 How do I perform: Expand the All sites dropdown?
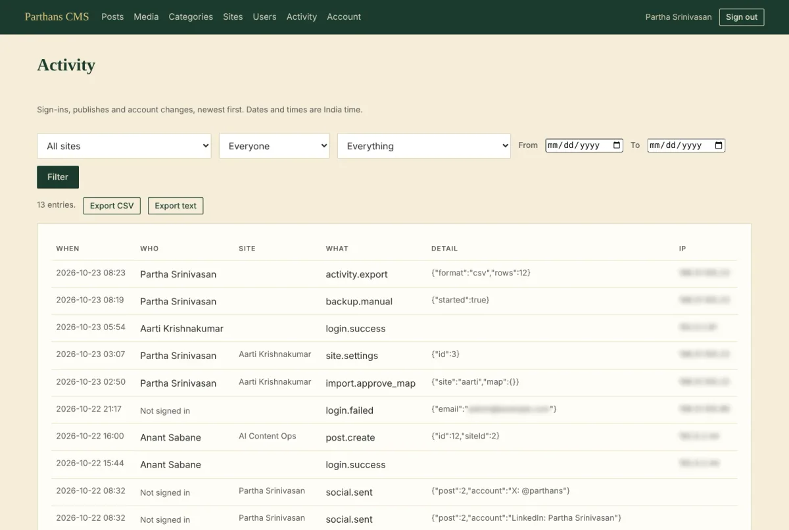click(x=124, y=146)
